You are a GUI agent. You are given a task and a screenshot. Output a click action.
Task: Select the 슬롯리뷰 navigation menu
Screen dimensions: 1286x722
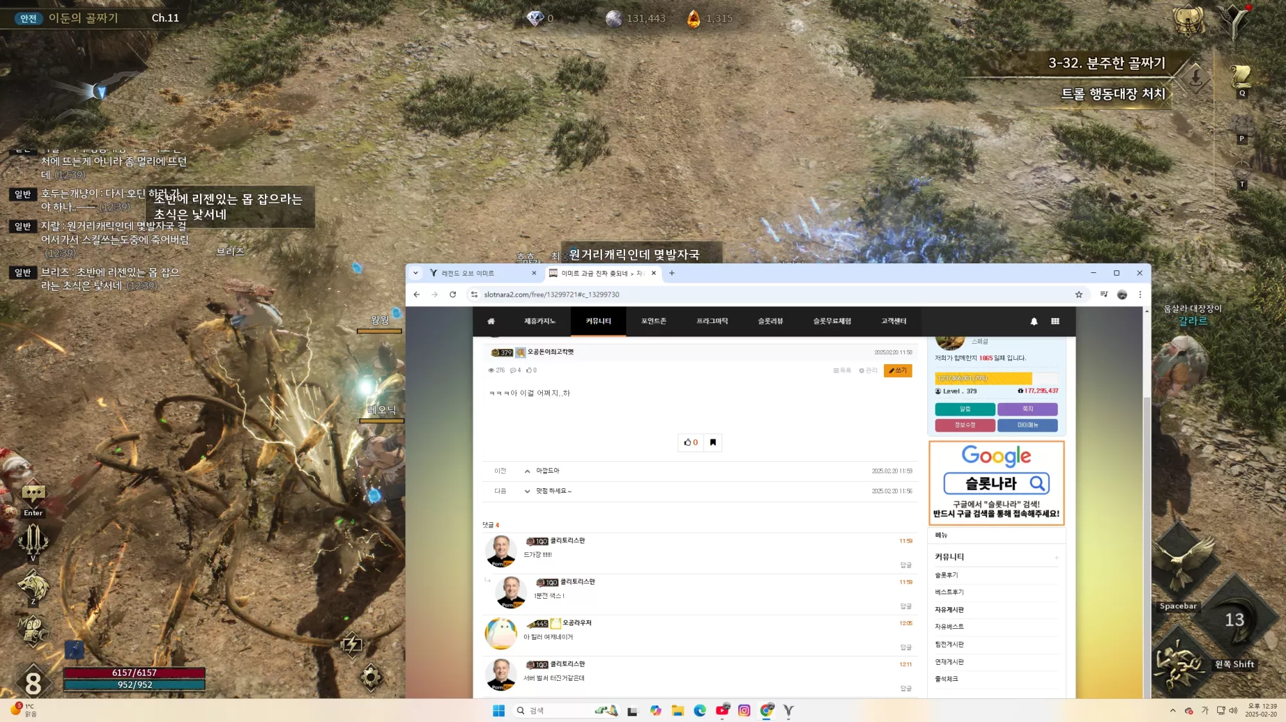pos(770,321)
